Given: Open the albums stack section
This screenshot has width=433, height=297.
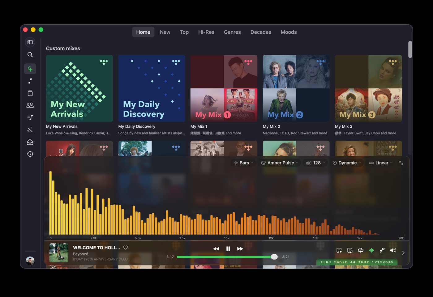Looking at the screenshot, I should click(x=30, y=93).
